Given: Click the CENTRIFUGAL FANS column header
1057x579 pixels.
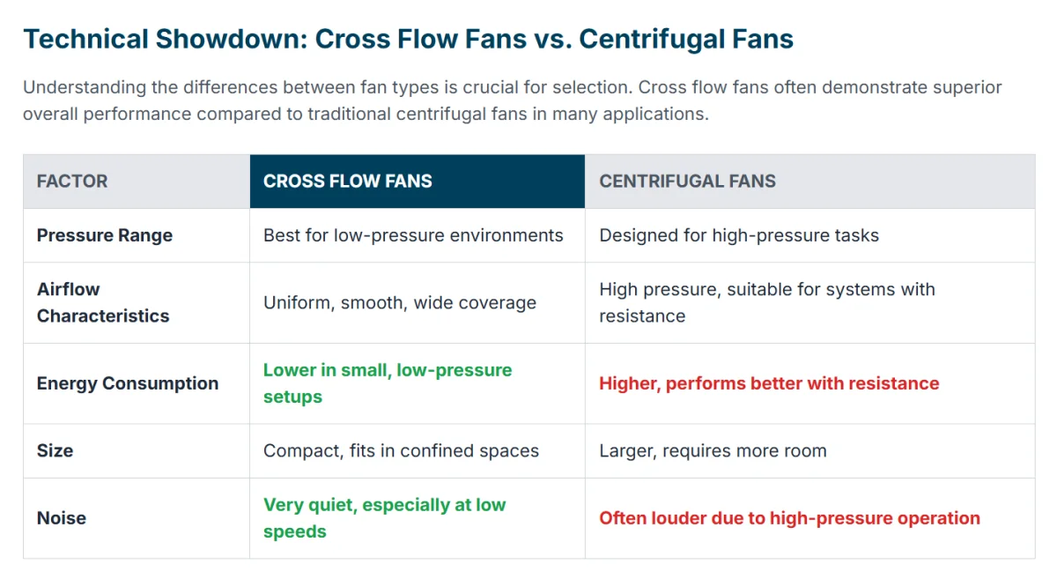Looking at the screenshot, I should [809, 182].
